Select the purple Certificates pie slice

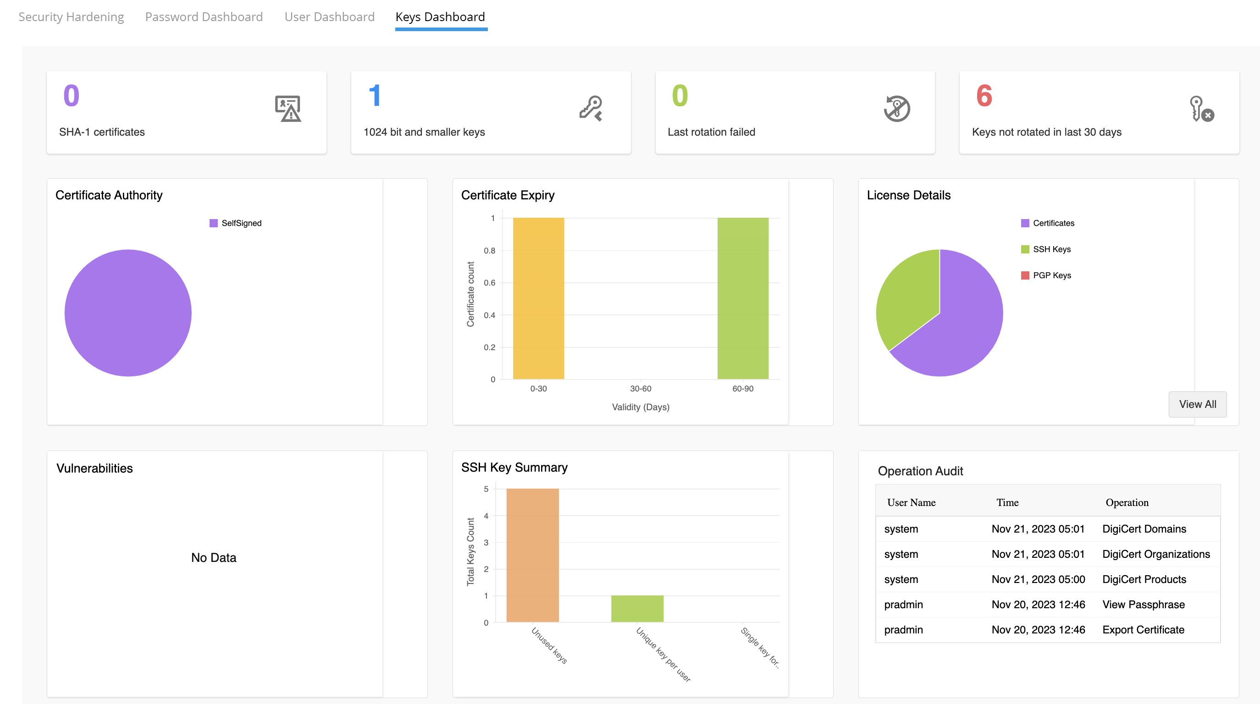pos(973,313)
